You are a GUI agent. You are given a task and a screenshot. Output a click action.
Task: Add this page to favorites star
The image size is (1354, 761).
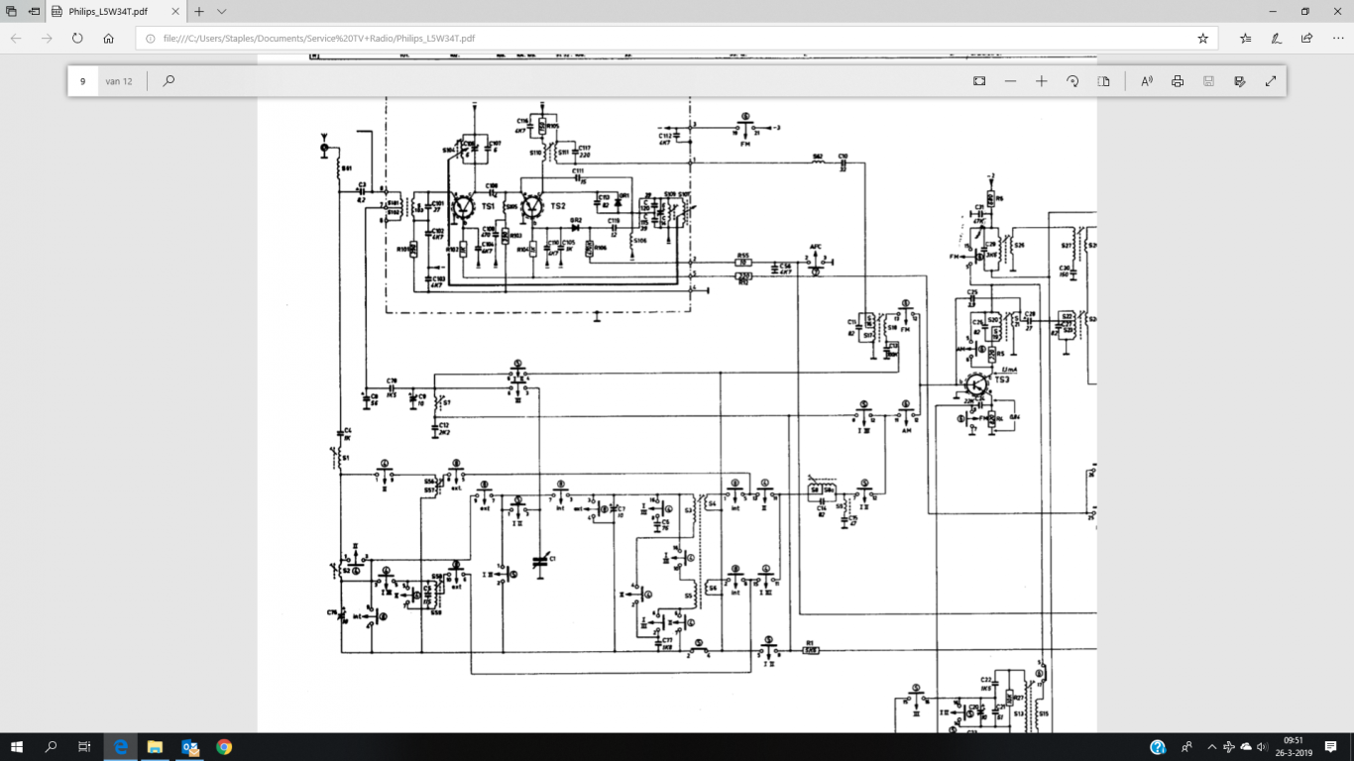coord(1202,39)
